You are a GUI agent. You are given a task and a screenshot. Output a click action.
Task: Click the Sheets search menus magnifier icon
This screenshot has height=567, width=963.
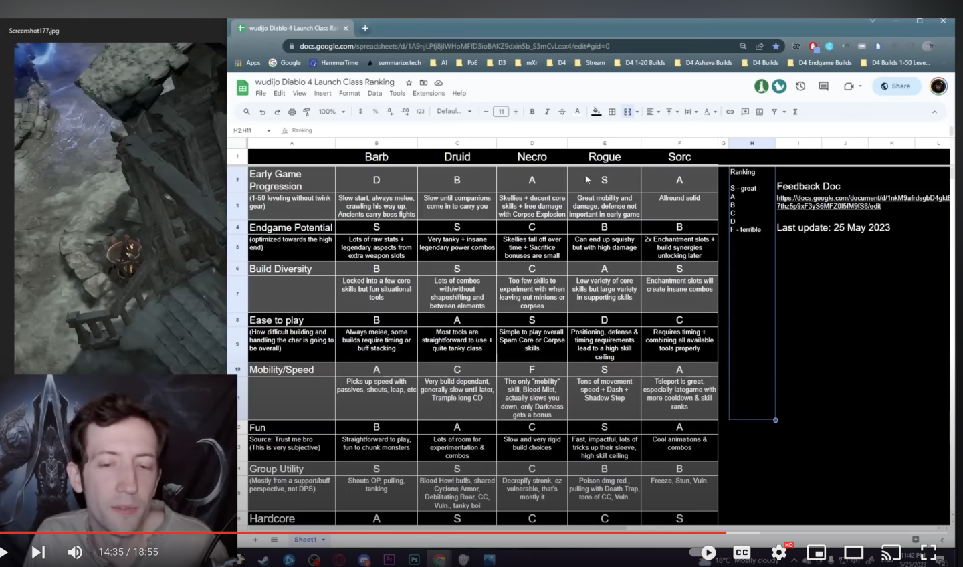point(247,112)
